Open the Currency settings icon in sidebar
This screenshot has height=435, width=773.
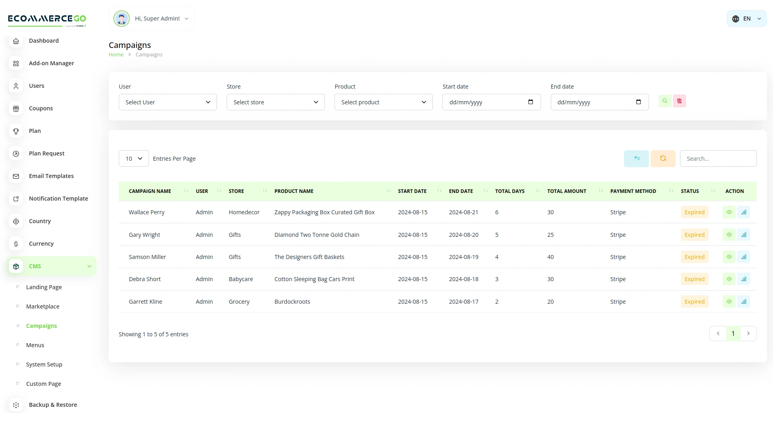pyautogui.click(x=16, y=244)
